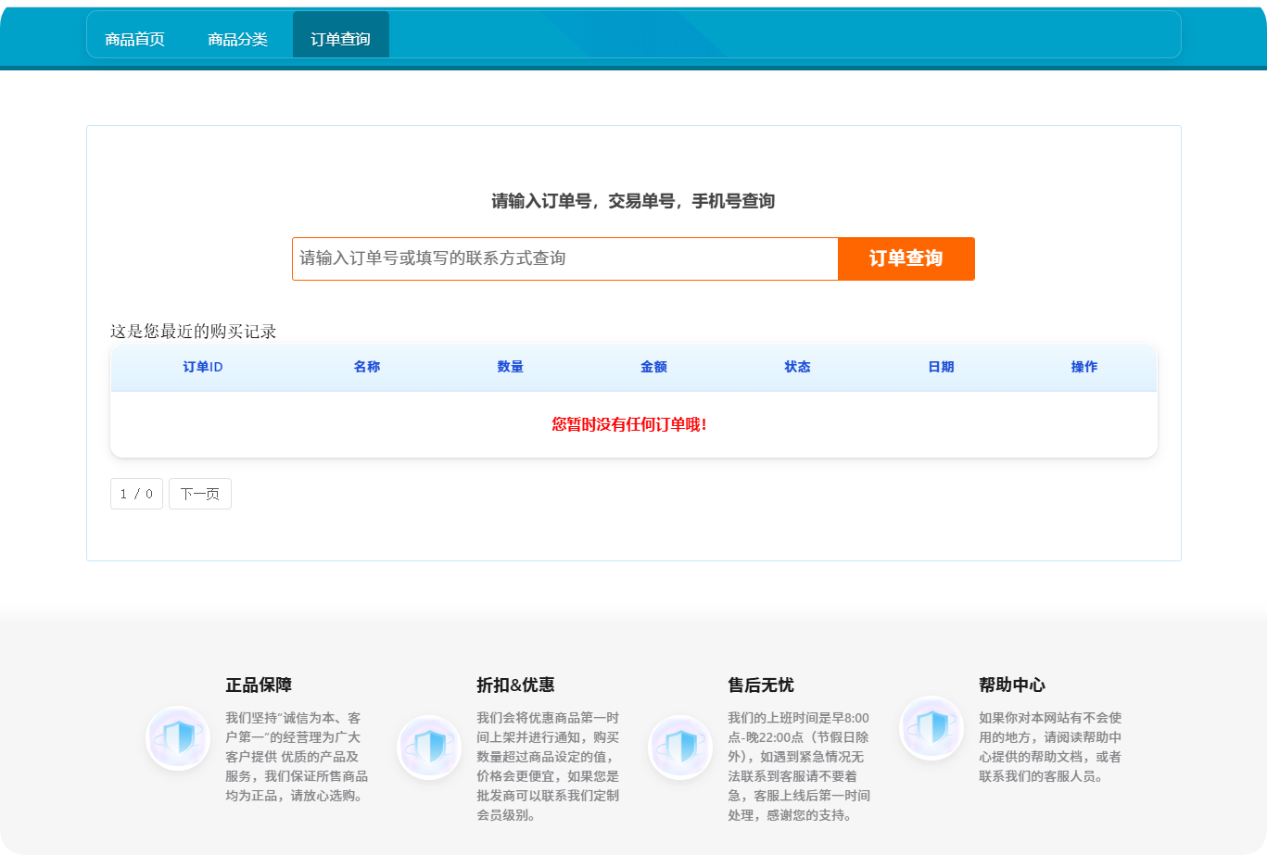
Task: Click the 正品保障 footer heading
Action: point(259,685)
